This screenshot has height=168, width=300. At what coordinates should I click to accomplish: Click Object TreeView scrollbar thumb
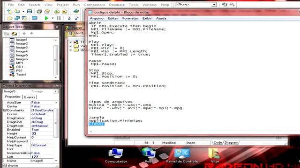click(55, 60)
